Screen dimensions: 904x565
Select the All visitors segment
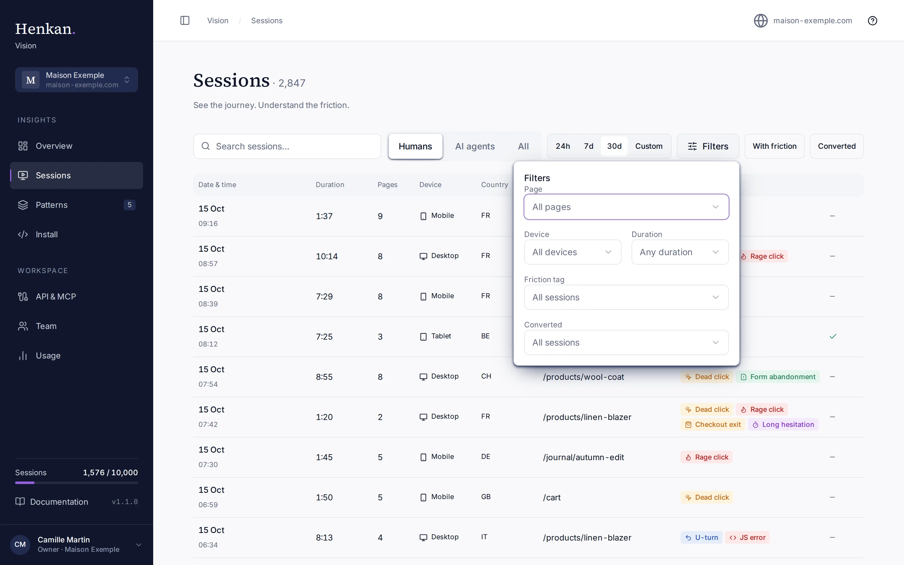tap(523, 146)
